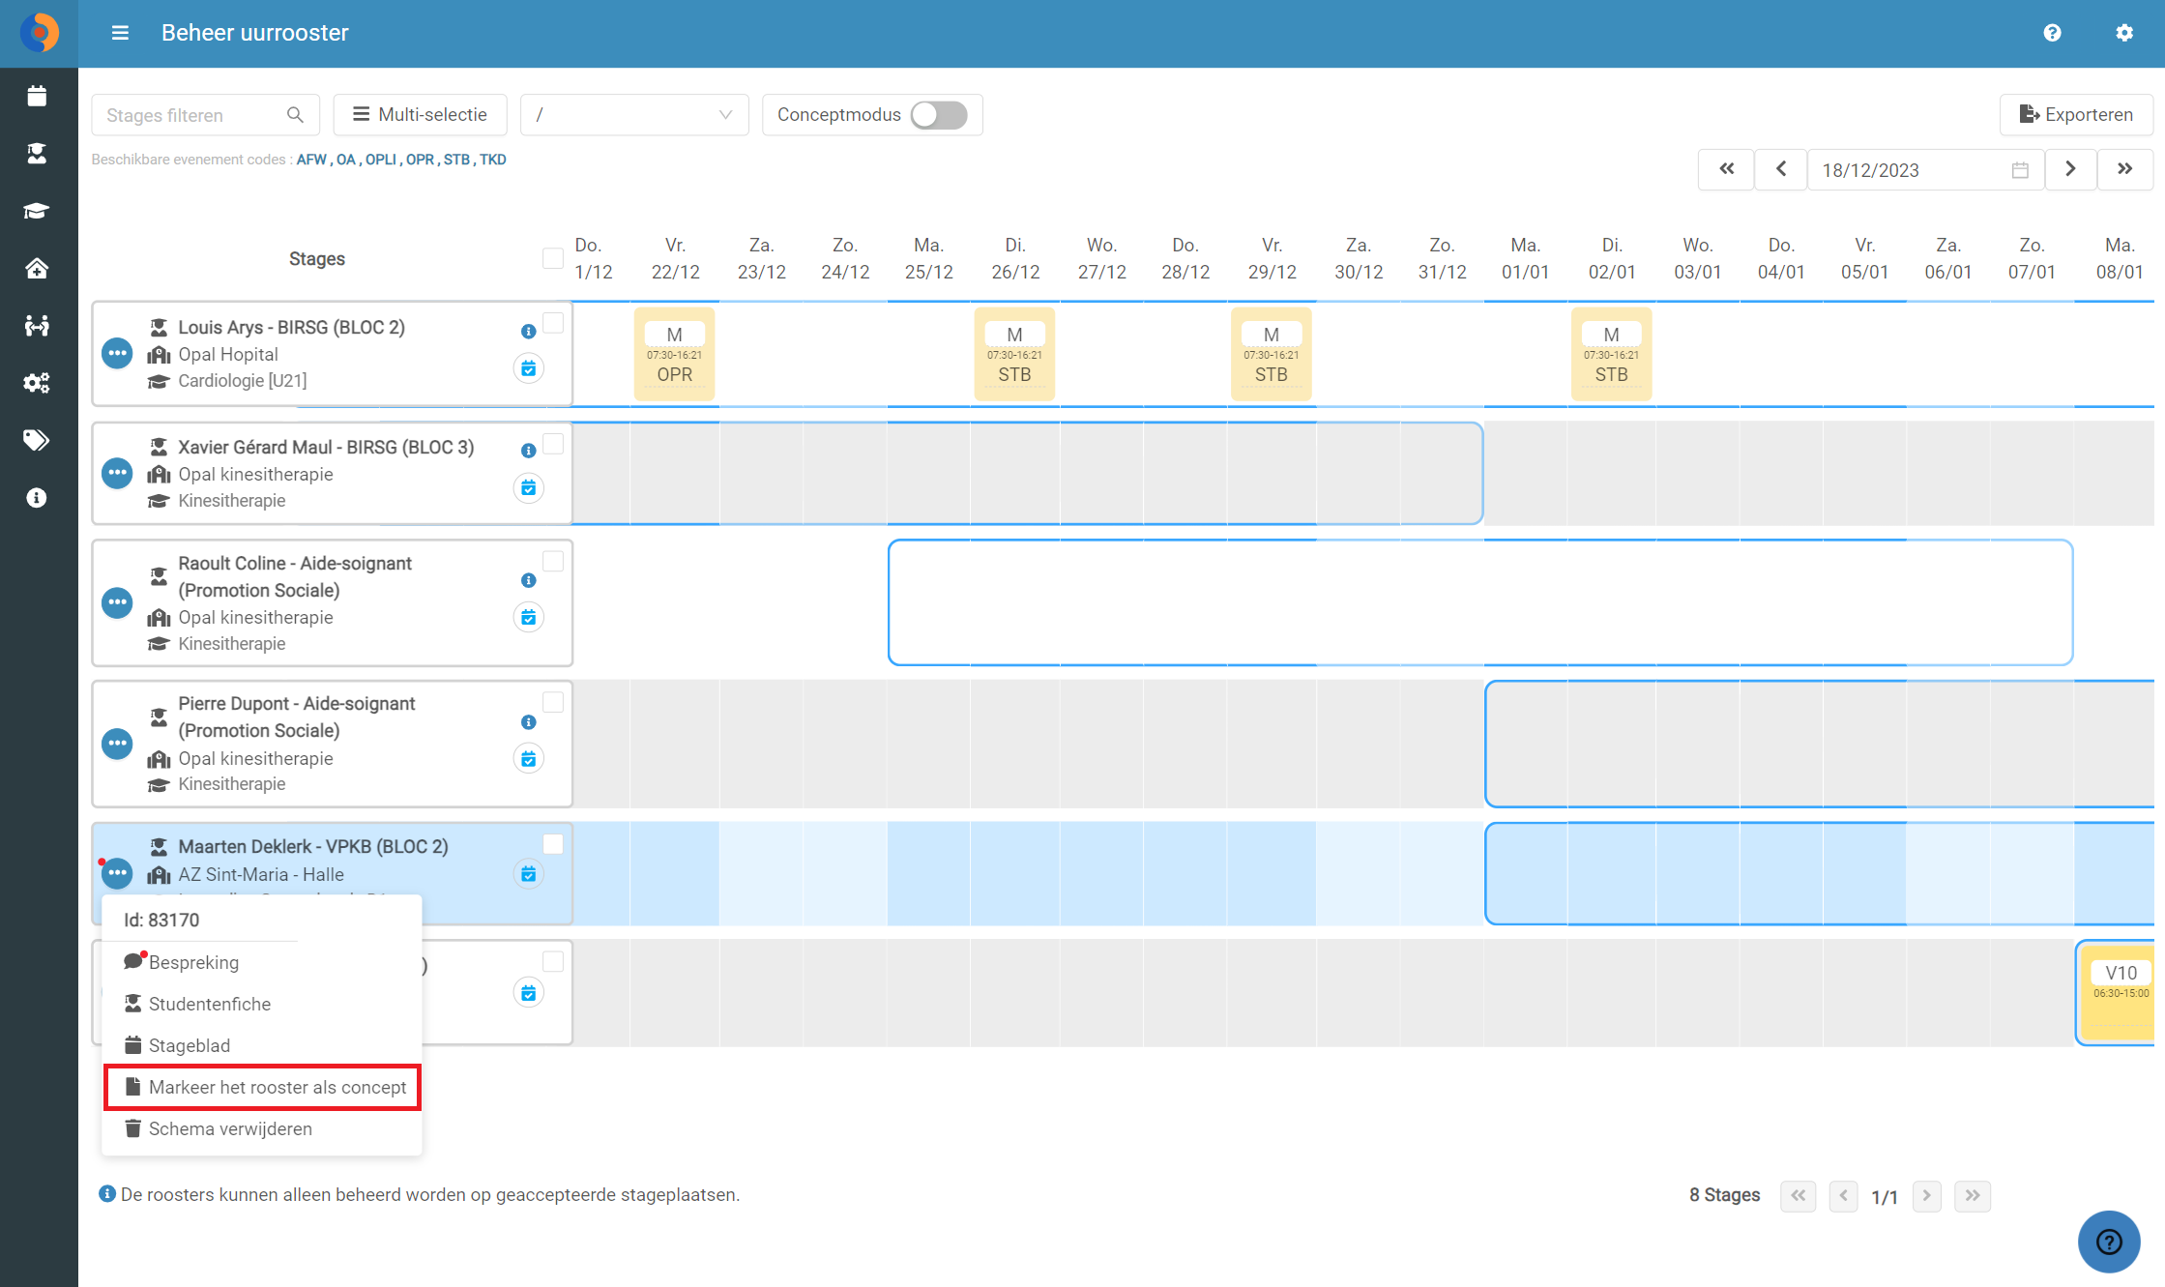The width and height of the screenshot is (2165, 1287).
Task: Tick the checkbox for Maarten Deklerk
Action: pyautogui.click(x=553, y=844)
